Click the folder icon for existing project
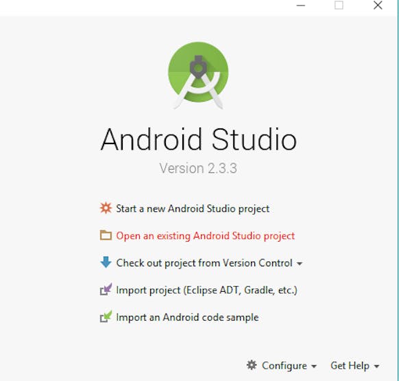 click(106, 235)
